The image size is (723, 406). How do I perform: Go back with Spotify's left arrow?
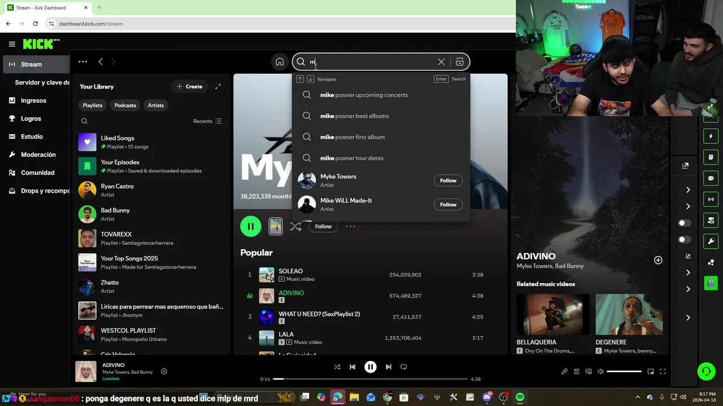tap(101, 61)
